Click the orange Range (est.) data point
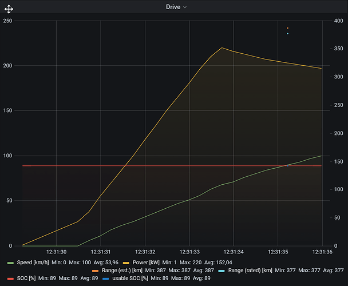This screenshot has width=348, height=286. click(x=288, y=28)
